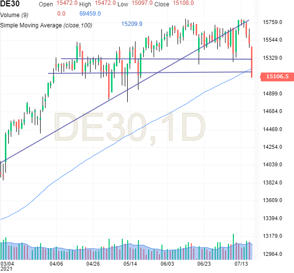Select the 12964.0 price axis label
294x273 pixels.
(274, 254)
